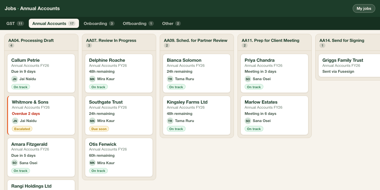Click On track badge on Kingsley Farms Ltd
The height and width of the screenshot is (190, 380).
click(176, 129)
